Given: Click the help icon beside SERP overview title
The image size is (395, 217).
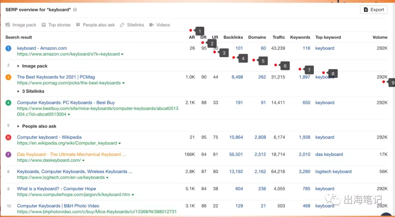Looking at the screenshot, I should click(75, 10).
